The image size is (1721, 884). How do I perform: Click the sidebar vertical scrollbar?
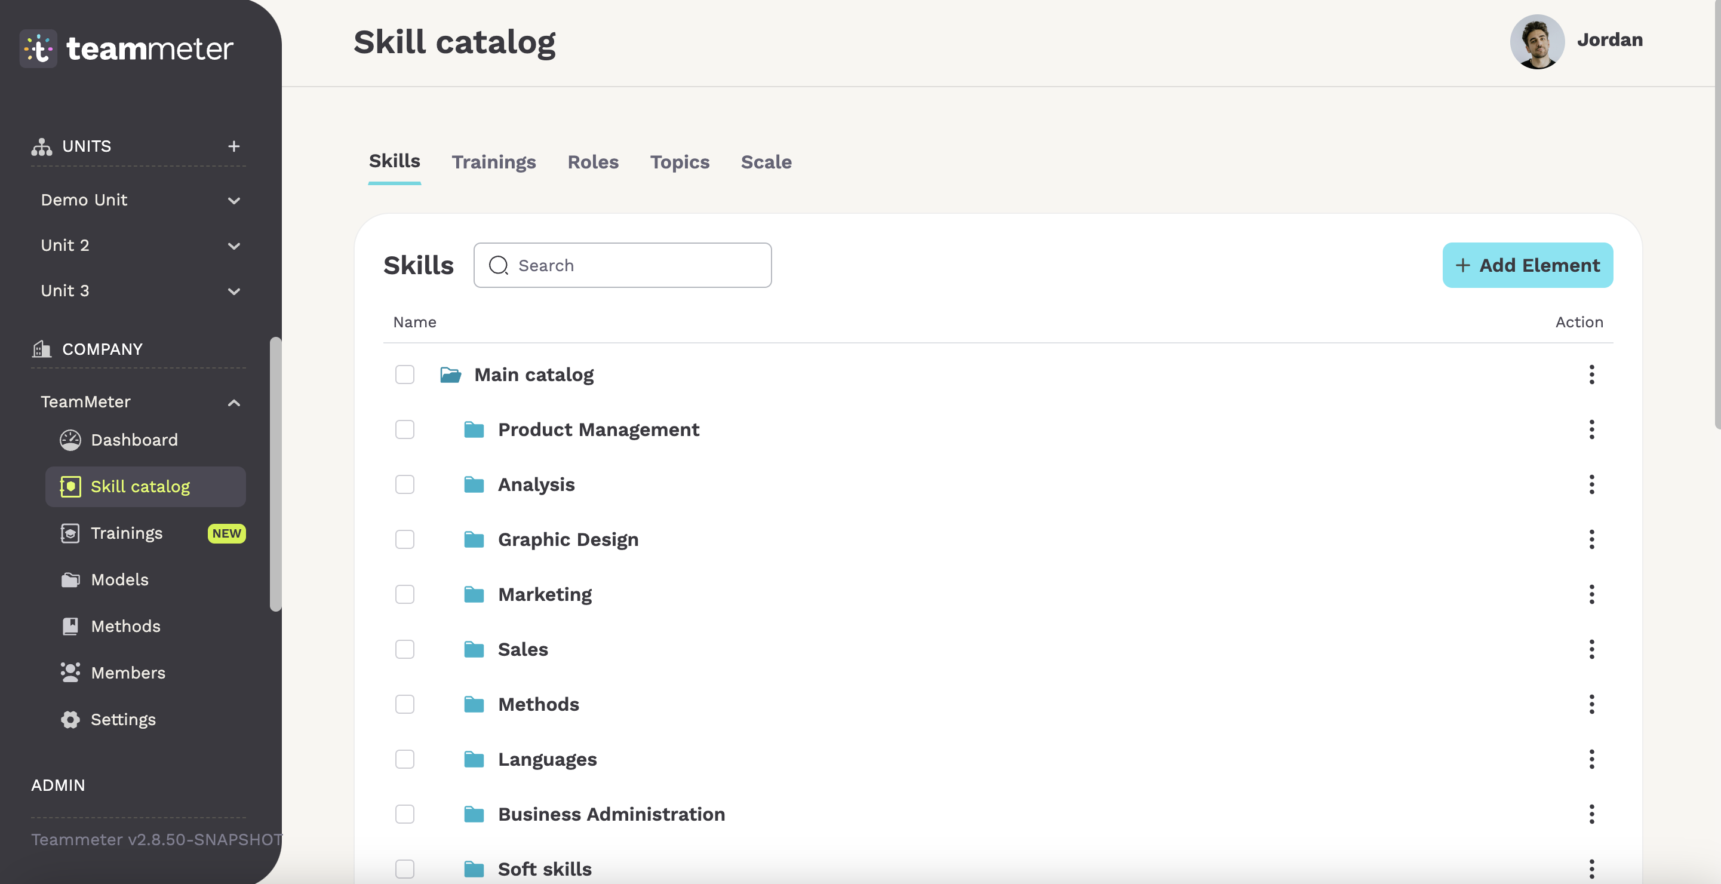(275, 474)
